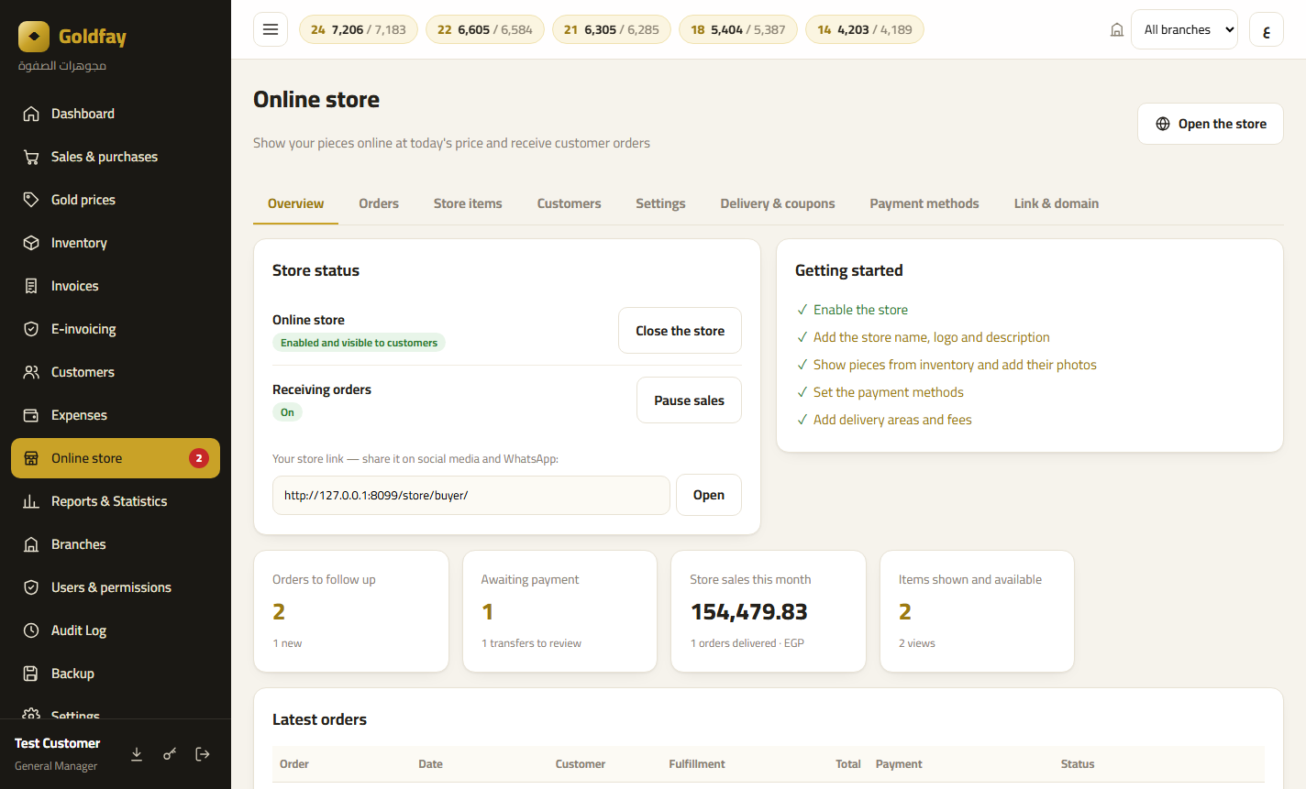The width and height of the screenshot is (1306, 789).
Task: Open Gold prices tag icon
Action: [x=31, y=200]
